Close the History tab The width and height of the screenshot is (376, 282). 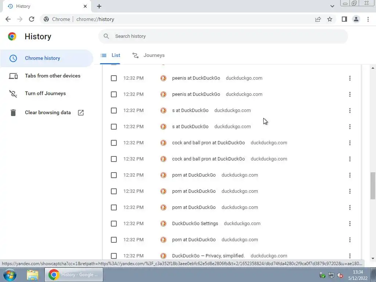click(85, 6)
